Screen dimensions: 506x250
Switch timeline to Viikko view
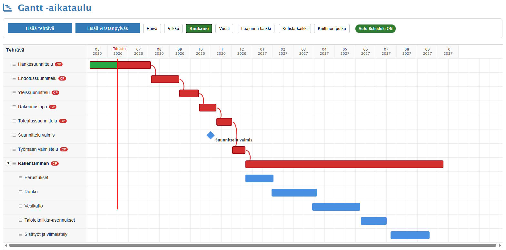173,29
